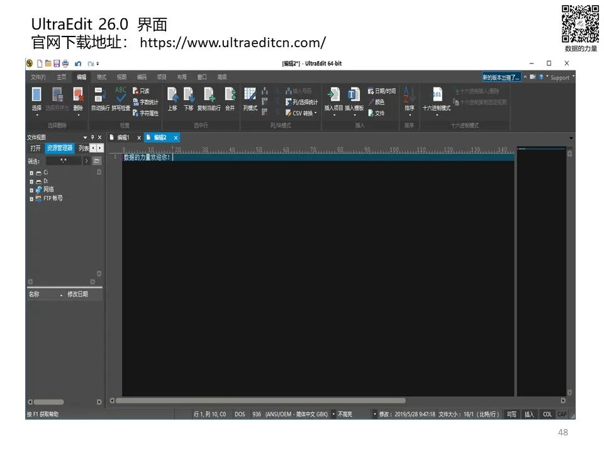Switch to the 布局 ribbon tab
The image size is (604, 453).
pos(182,77)
